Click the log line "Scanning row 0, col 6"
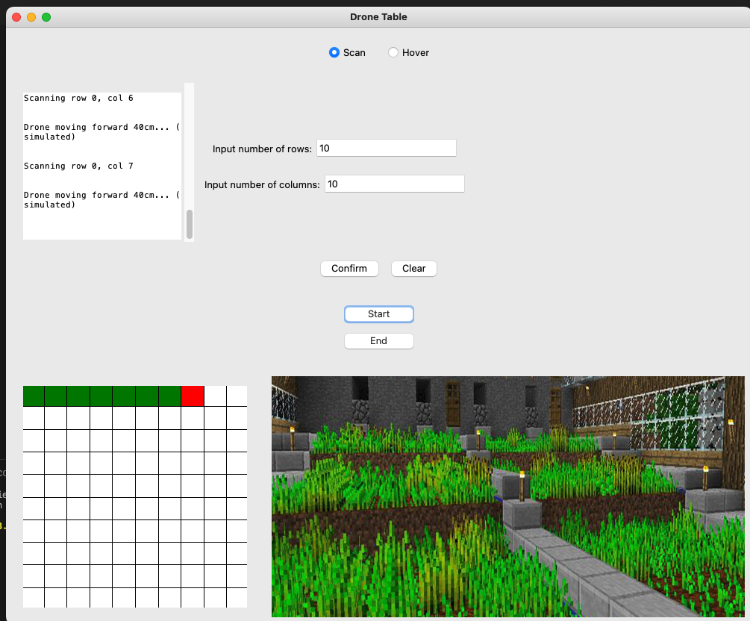The image size is (750, 621). [78, 98]
